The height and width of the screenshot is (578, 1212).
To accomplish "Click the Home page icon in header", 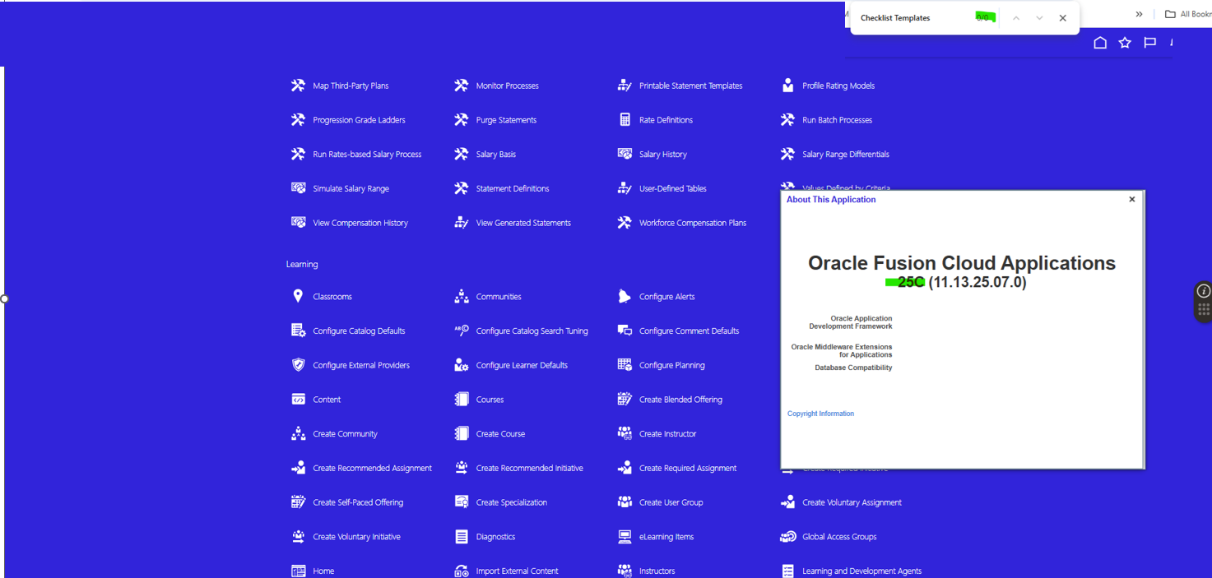I will [1100, 43].
